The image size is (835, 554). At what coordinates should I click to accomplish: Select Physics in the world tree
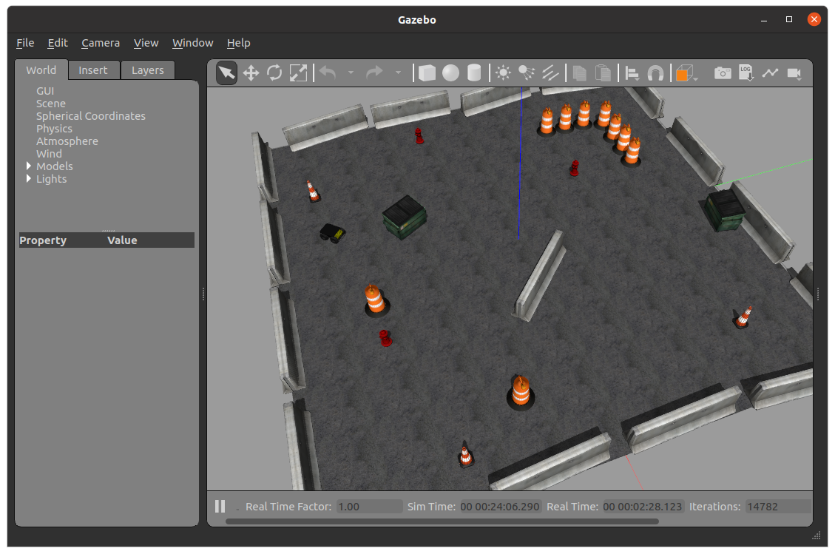pyautogui.click(x=54, y=129)
